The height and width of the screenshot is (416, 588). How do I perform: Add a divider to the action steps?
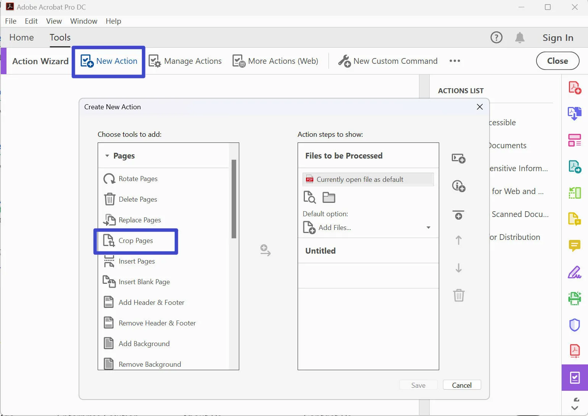point(458,215)
